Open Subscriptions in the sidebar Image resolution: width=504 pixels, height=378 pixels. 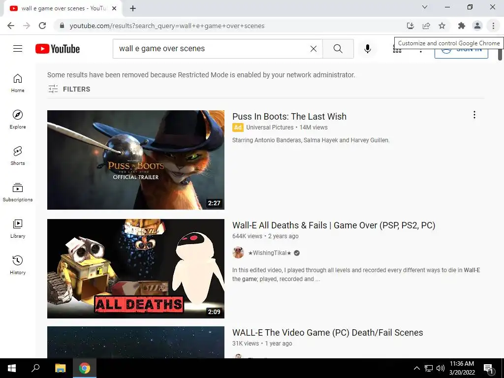(x=18, y=192)
